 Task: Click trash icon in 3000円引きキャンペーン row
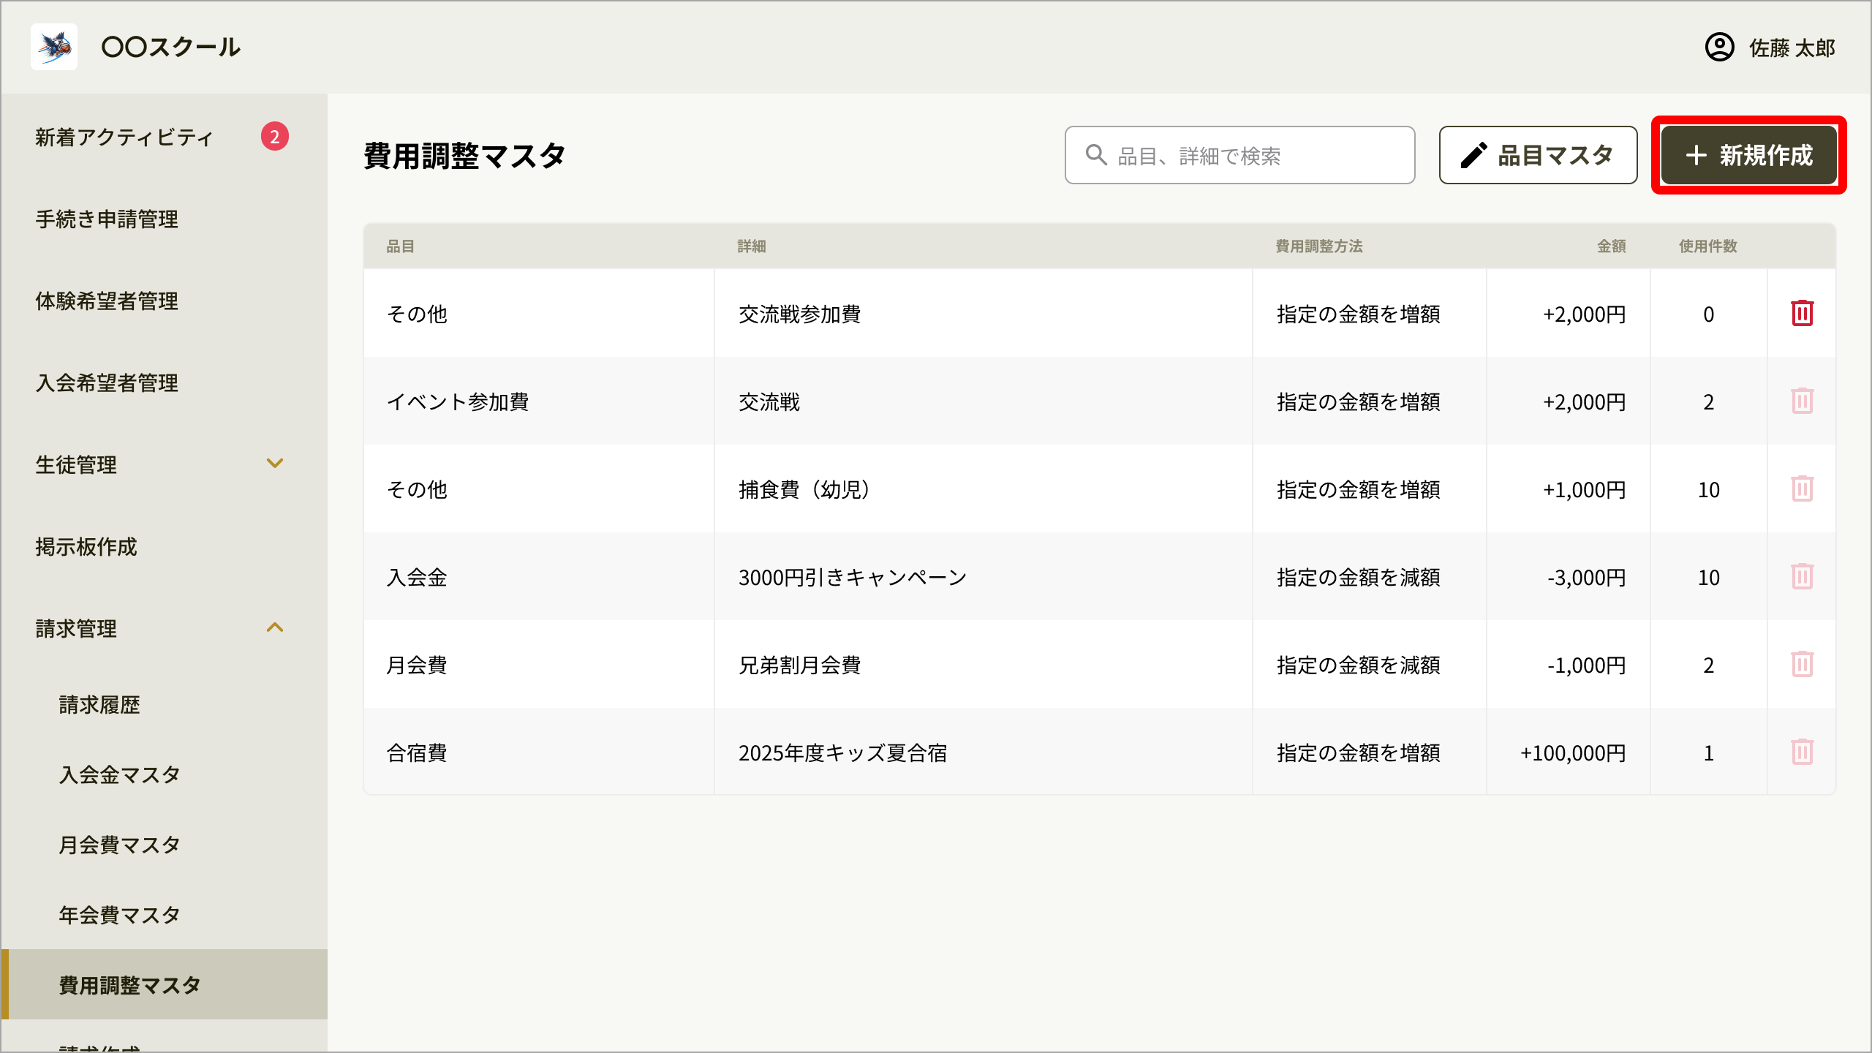1802,576
